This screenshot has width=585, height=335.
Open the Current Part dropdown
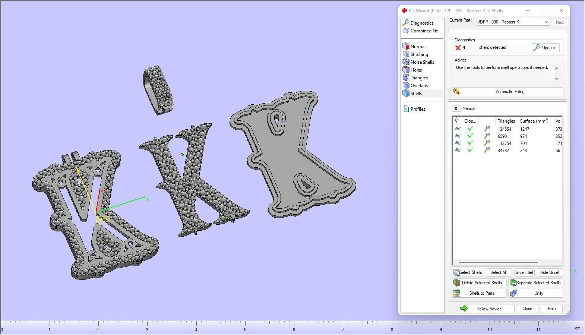(x=513, y=22)
